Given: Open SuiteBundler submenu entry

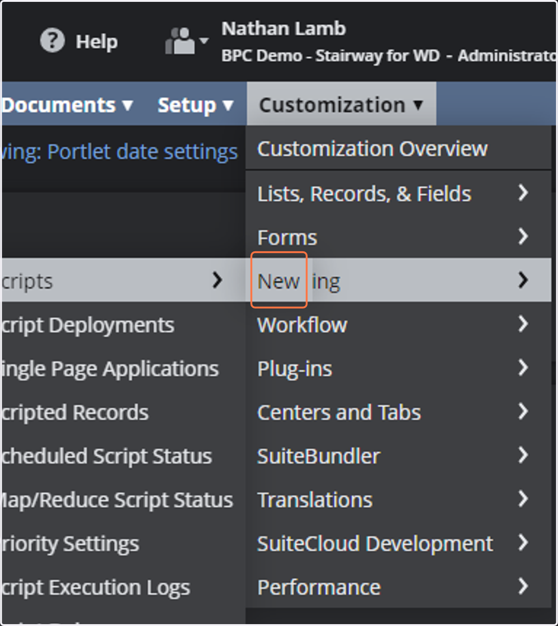Looking at the screenshot, I should pyautogui.click(x=398, y=456).
